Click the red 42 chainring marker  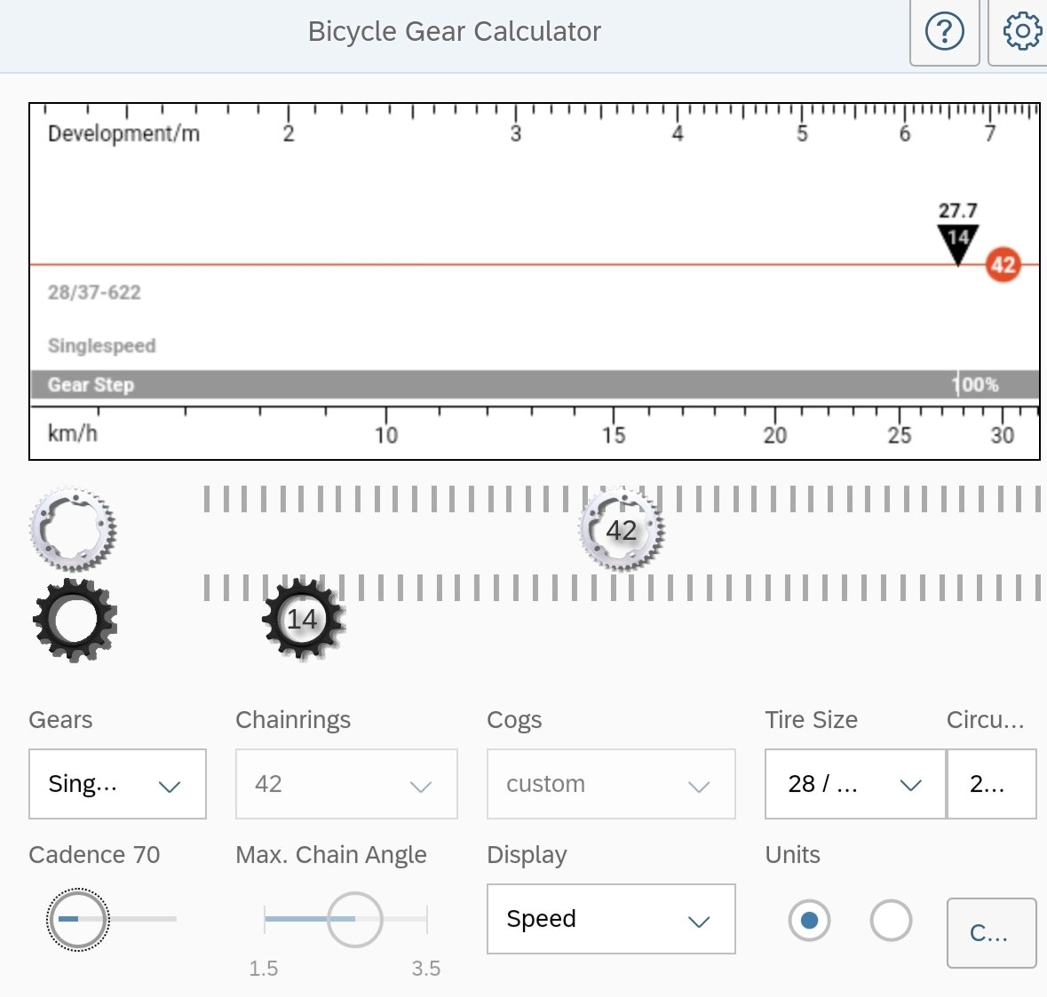coord(1003,265)
